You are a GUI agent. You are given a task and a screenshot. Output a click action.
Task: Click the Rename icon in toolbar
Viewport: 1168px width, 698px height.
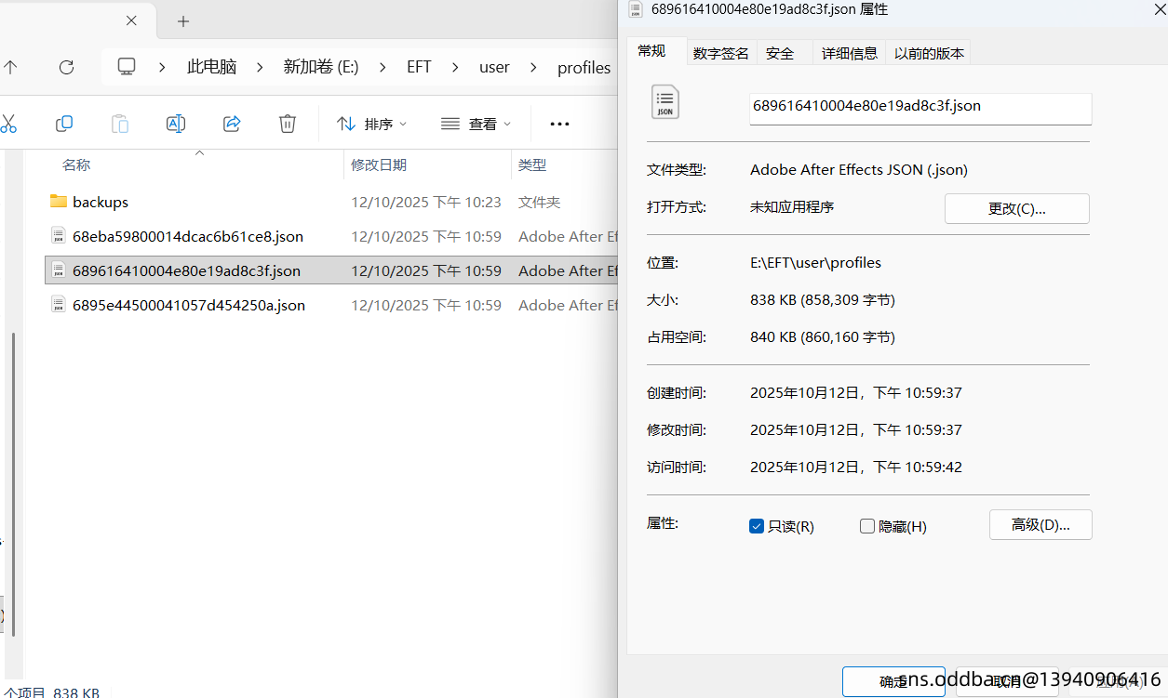pyautogui.click(x=176, y=124)
